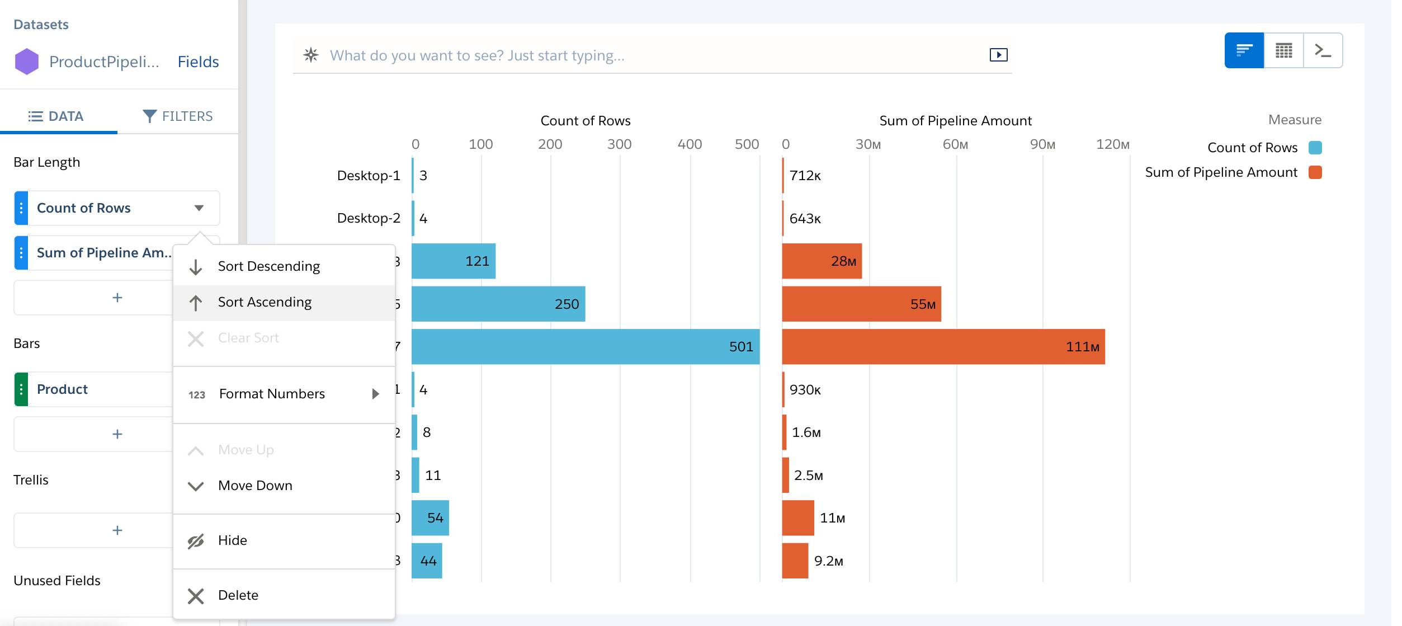This screenshot has height=626, width=1402.
Task: Click Move Down in context menu
Action: pos(254,484)
